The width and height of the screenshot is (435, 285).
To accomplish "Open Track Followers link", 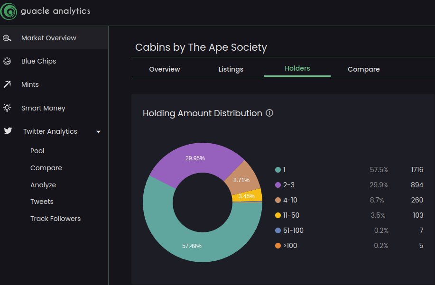I will point(56,219).
